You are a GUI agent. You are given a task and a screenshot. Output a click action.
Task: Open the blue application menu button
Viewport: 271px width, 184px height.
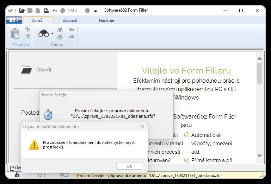pyautogui.click(x=14, y=20)
